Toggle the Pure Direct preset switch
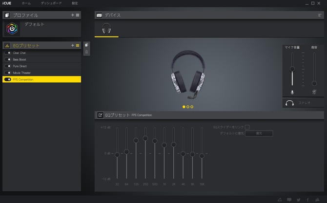This screenshot has width=327, height=203. 8,66
